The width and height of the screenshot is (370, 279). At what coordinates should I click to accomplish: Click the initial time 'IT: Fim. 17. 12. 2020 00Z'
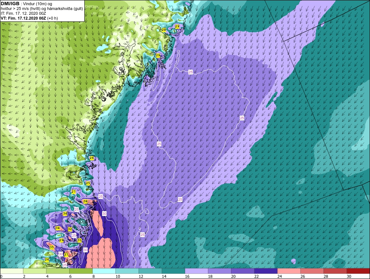click(x=23, y=13)
